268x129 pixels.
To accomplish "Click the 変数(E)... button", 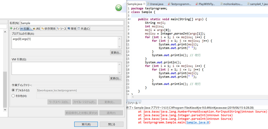I will pyautogui.click(x=110, y=102).
